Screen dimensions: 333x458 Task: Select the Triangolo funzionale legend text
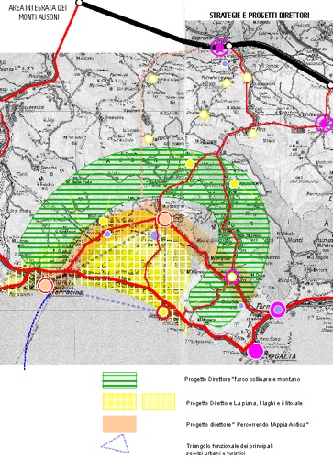tap(229, 450)
